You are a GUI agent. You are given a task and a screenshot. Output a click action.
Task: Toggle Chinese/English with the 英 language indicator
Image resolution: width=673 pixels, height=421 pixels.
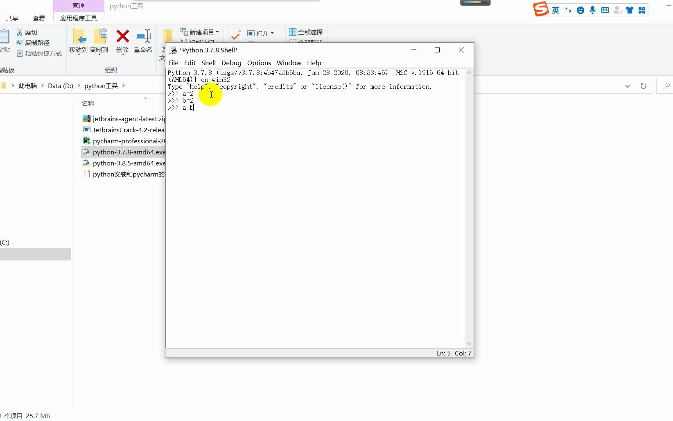coord(555,10)
